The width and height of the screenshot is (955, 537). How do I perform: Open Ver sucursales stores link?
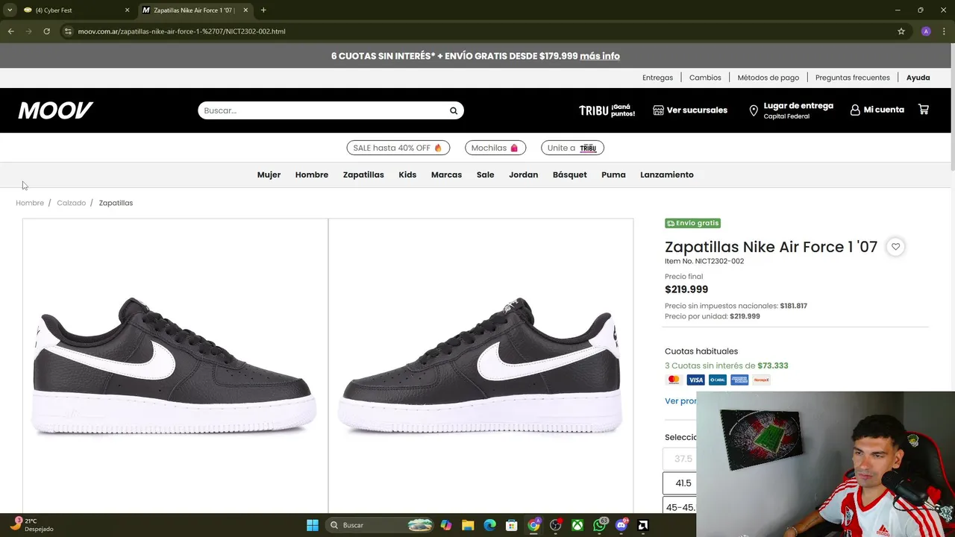tap(690, 110)
